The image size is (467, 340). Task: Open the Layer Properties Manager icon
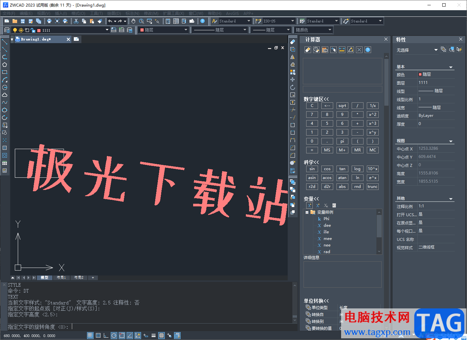point(7,30)
